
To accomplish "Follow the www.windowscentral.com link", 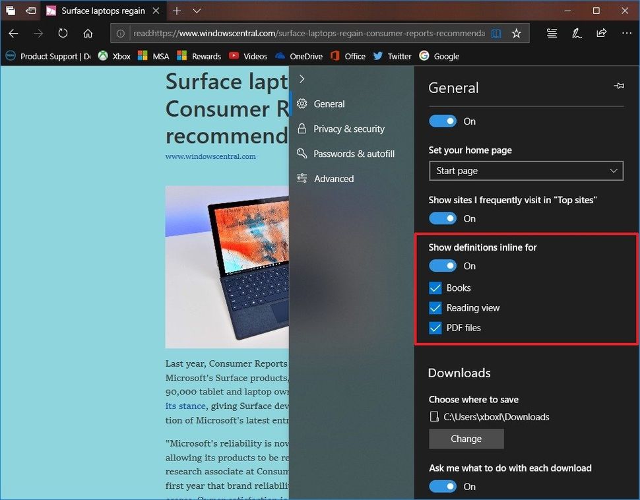I will click(x=210, y=156).
